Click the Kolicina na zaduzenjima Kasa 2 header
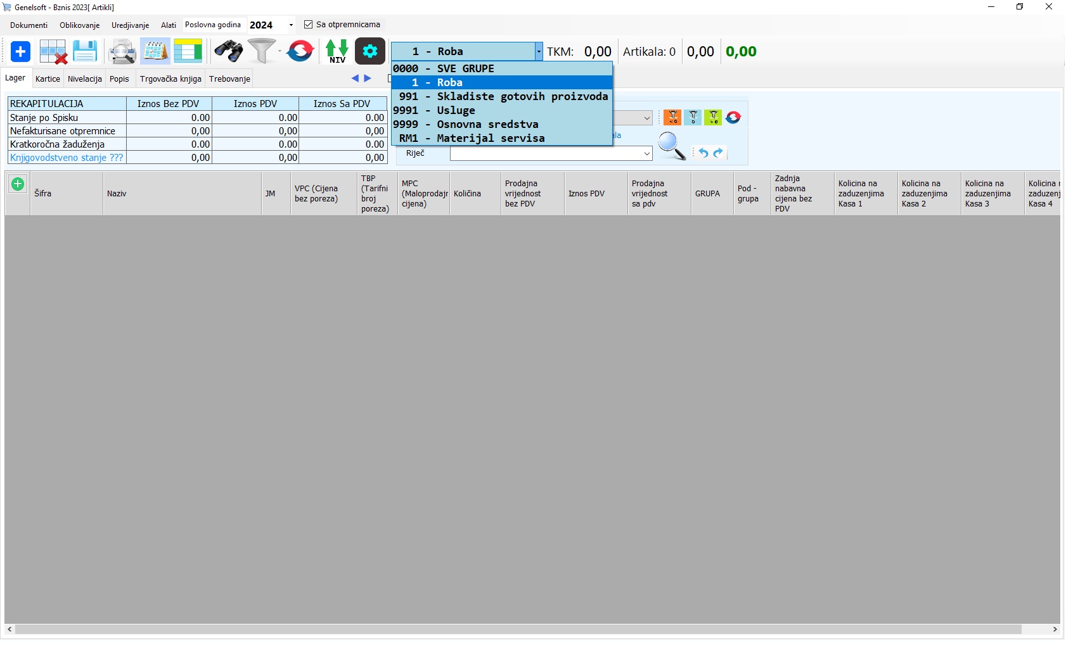Viewport: 1066px width, 665px height. [929, 194]
